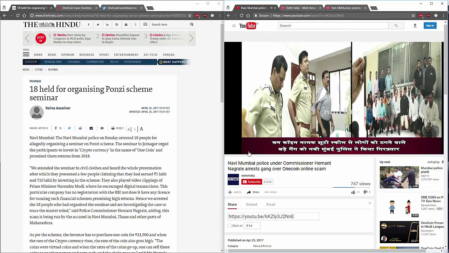Share article on Facebook under SHARE ARTICLE
Image resolution: width=449 pixels, height=253 pixels.
coord(56,128)
